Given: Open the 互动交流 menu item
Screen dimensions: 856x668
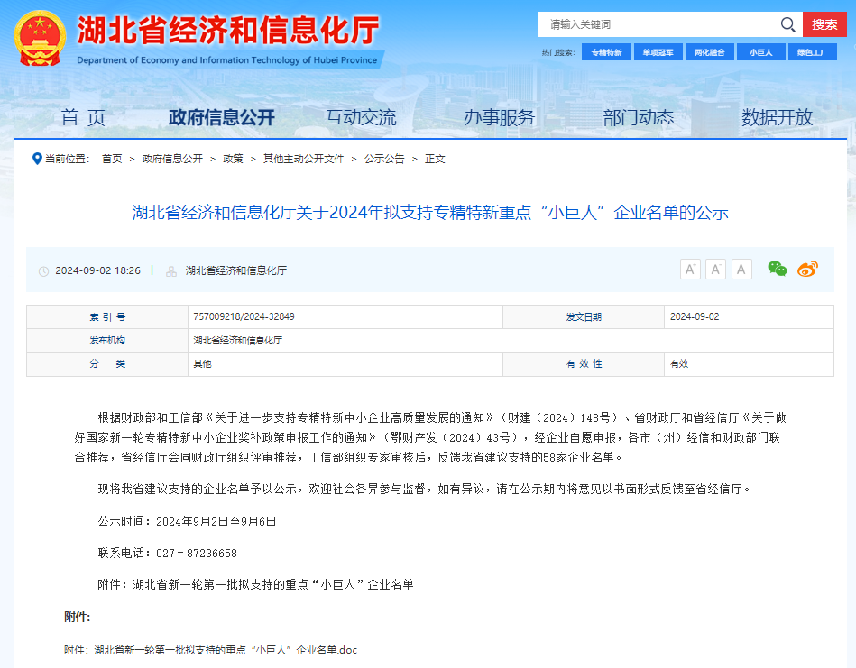Looking at the screenshot, I should coord(360,117).
